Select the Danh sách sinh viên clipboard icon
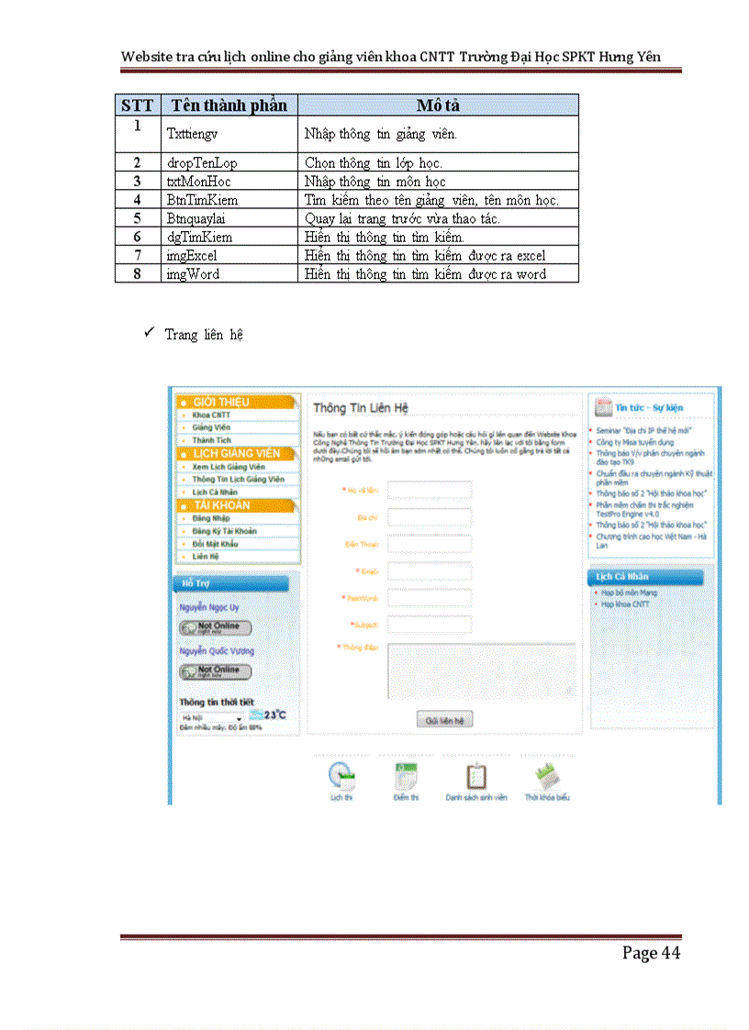 click(x=475, y=777)
